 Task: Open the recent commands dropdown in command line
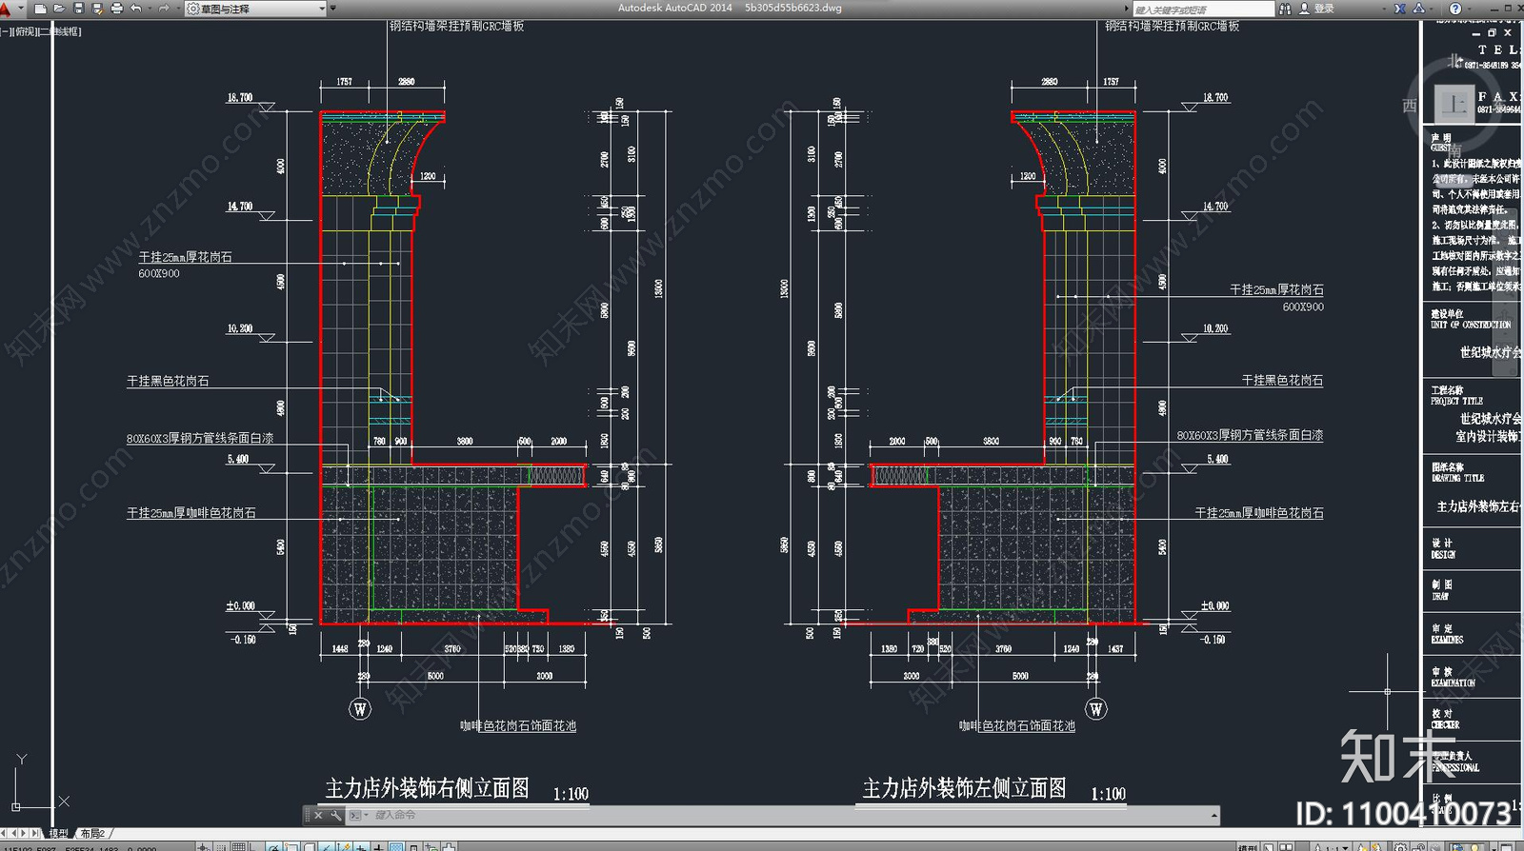coord(358,815)
